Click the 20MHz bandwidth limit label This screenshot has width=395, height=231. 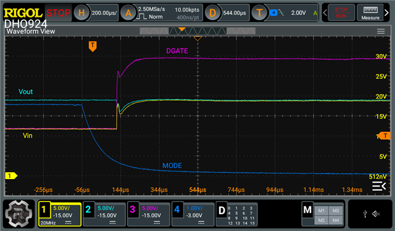[48, 223]
